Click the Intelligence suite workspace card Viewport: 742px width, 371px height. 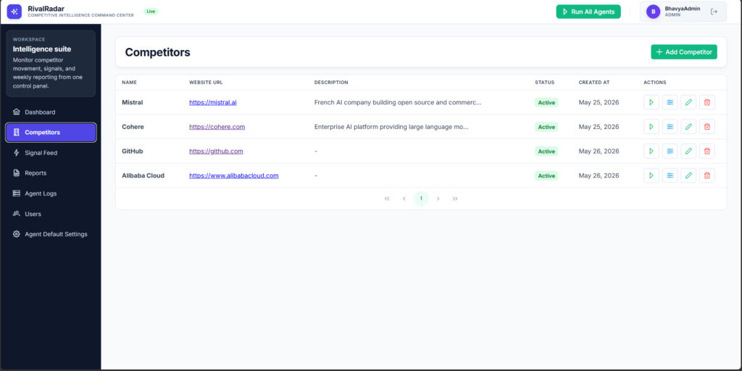click(x=51, y=64)
